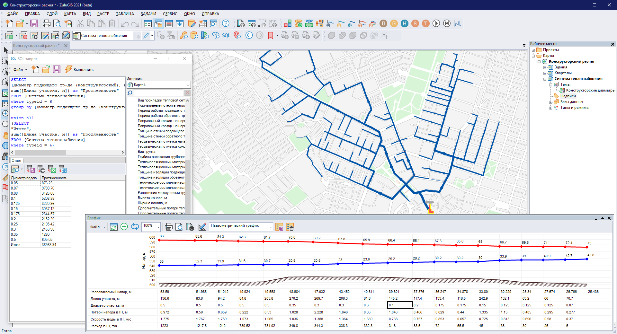Click the orange T calculation circle icon

point(426,23)
